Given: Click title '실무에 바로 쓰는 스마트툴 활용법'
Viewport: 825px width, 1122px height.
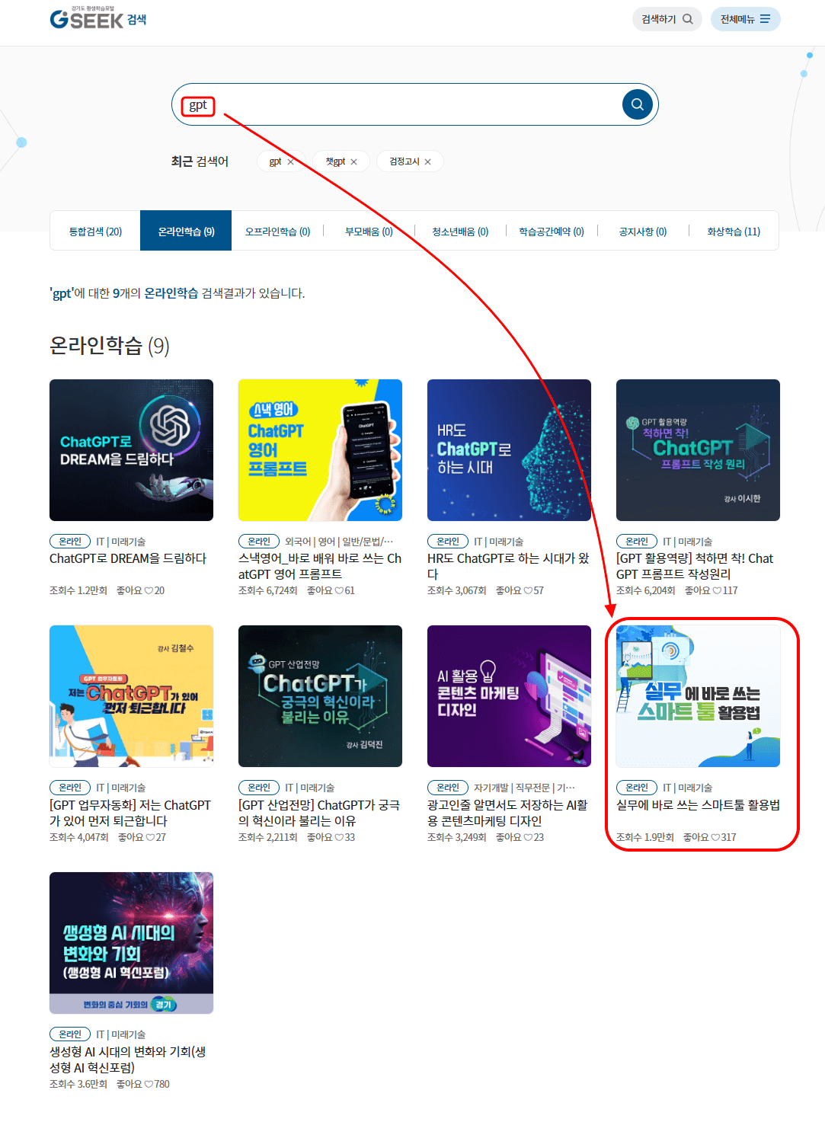Looking at the screenshot, I should 698,805.
